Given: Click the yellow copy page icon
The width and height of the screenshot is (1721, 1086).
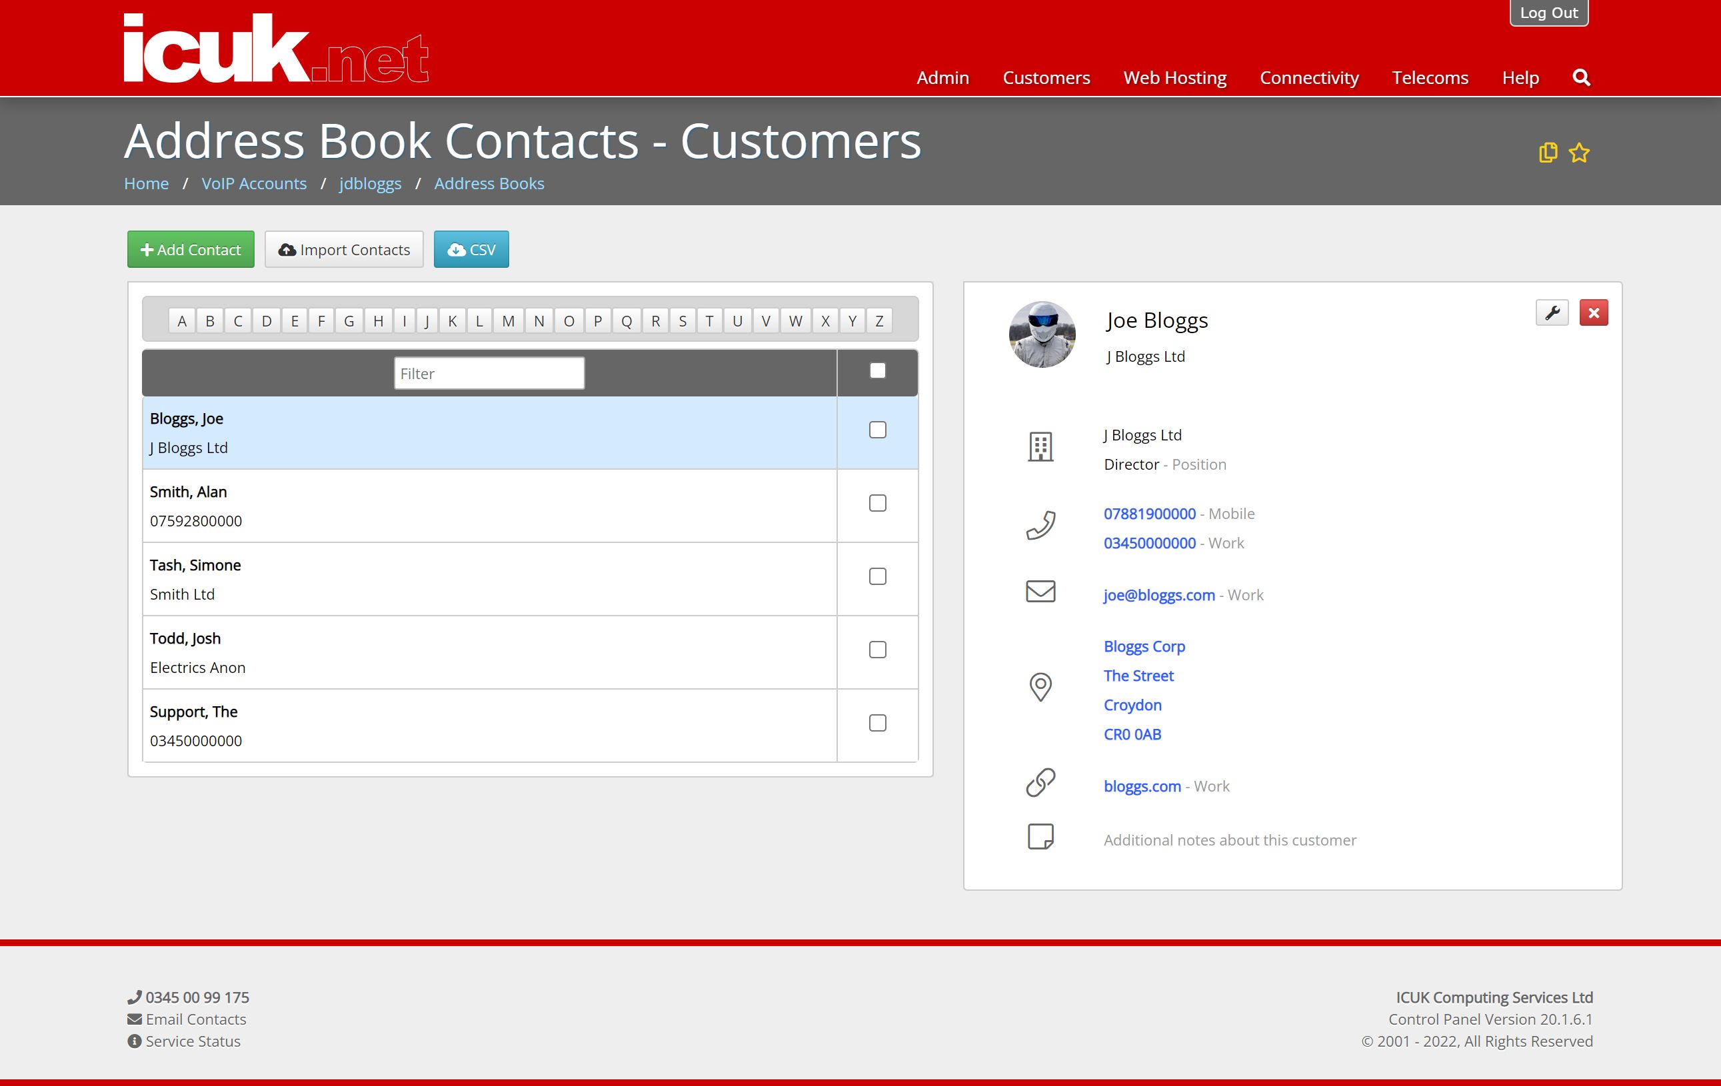Looking at the screenshot, I should click(x=1547, y=153).
